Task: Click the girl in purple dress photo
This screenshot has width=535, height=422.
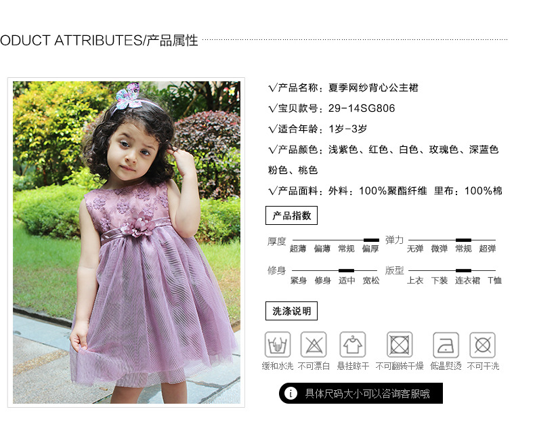Action: (x=127, y=242)
